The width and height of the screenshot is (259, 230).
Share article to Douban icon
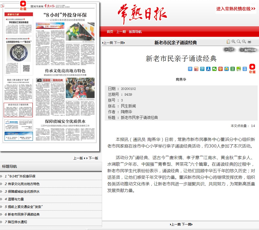coord(233,69)
